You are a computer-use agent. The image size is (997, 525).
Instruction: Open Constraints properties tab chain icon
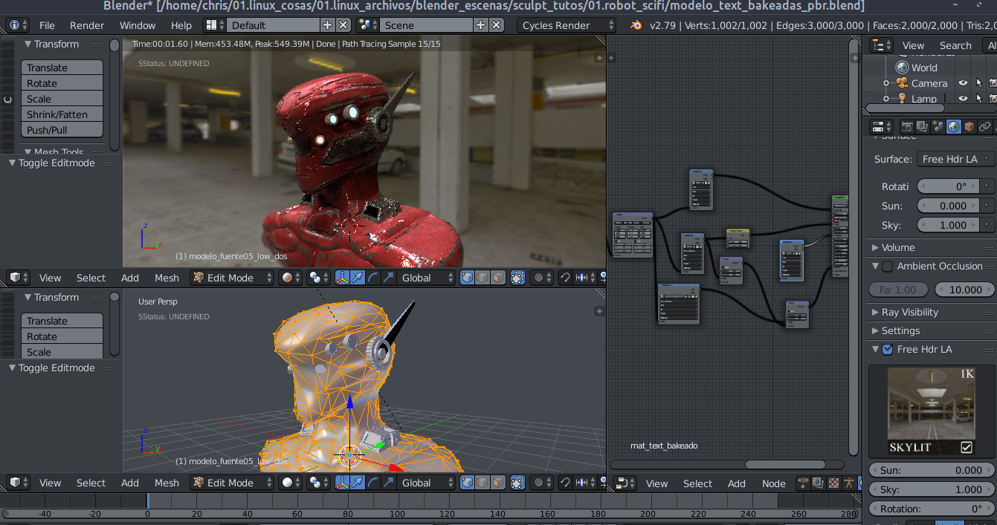(x=985, y=127)
